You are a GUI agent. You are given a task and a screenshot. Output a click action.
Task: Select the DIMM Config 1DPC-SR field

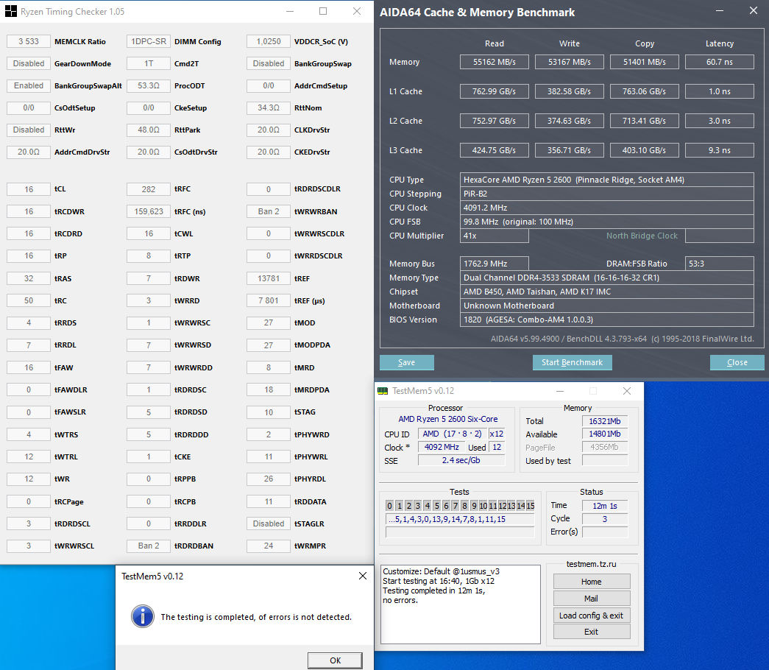[x=149, y=42]
